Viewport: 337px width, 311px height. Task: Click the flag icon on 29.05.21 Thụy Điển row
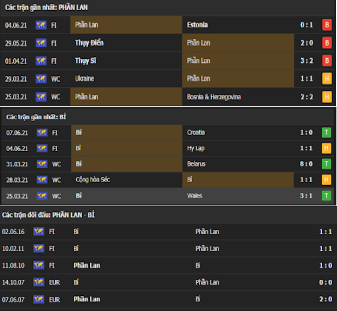tap(41, 43)
